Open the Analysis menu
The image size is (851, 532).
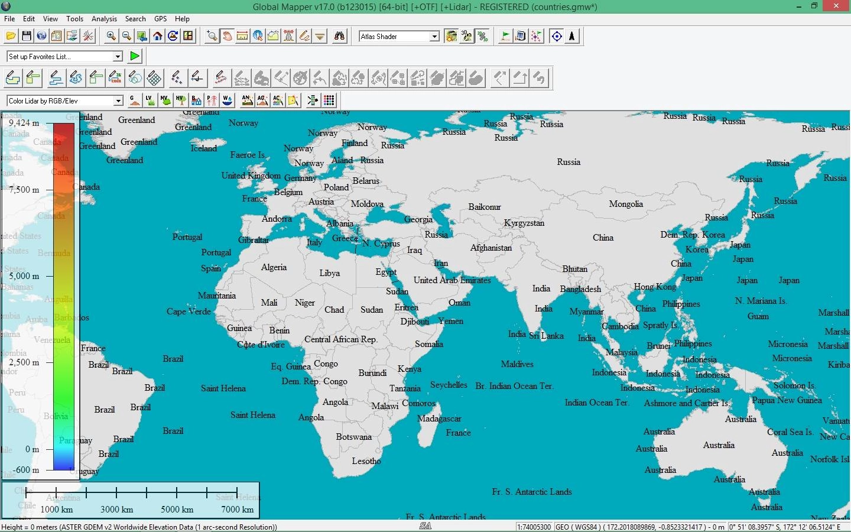pos(104,19)
